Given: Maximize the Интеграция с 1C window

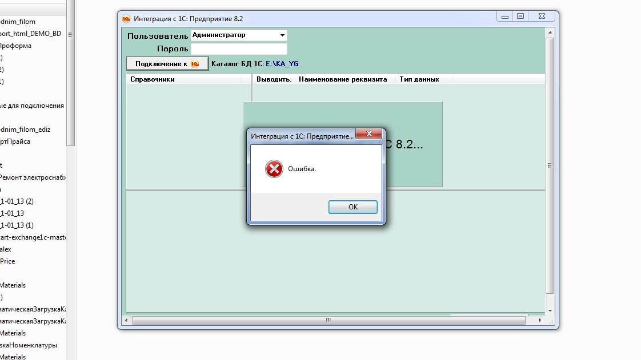Looking at the screenshot, I should [x=520, y=17].
